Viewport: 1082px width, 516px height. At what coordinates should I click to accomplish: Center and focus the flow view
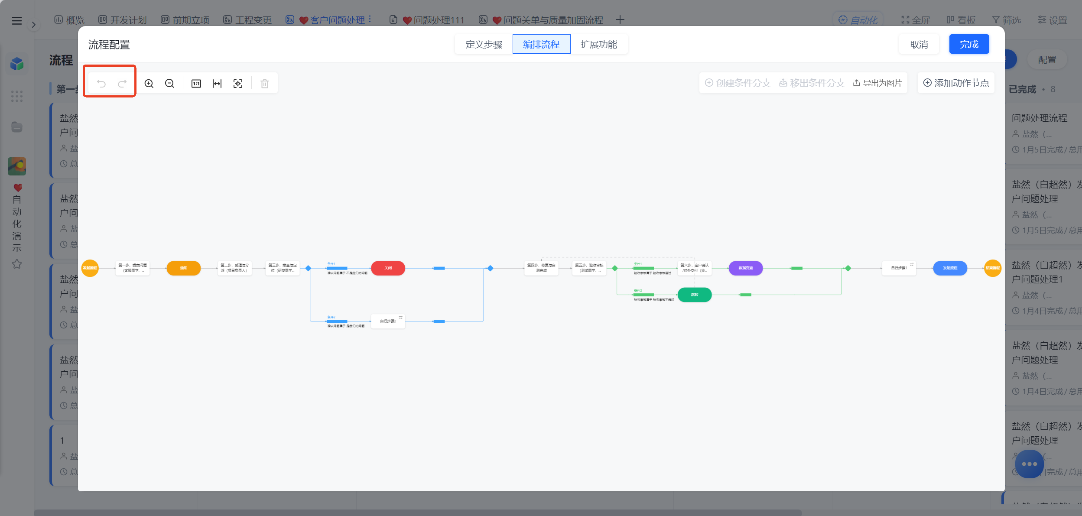(238, 84)
